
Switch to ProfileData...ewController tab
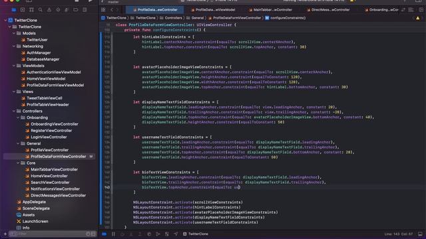pyautogui.click(x=155, y=10)
